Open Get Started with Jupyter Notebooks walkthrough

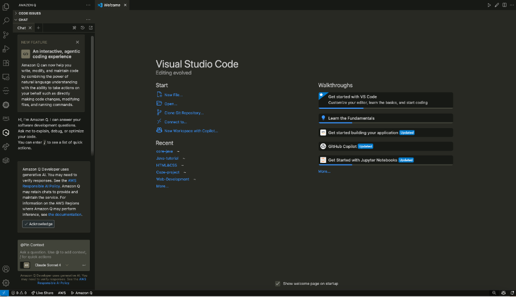click(x=386, y=160)
